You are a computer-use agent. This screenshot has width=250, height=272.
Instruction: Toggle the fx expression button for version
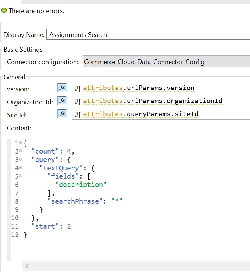coord(62,88)
